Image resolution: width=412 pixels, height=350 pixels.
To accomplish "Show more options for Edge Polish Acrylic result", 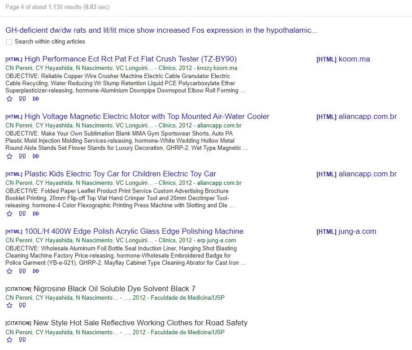I will click(x=36, y=271).
